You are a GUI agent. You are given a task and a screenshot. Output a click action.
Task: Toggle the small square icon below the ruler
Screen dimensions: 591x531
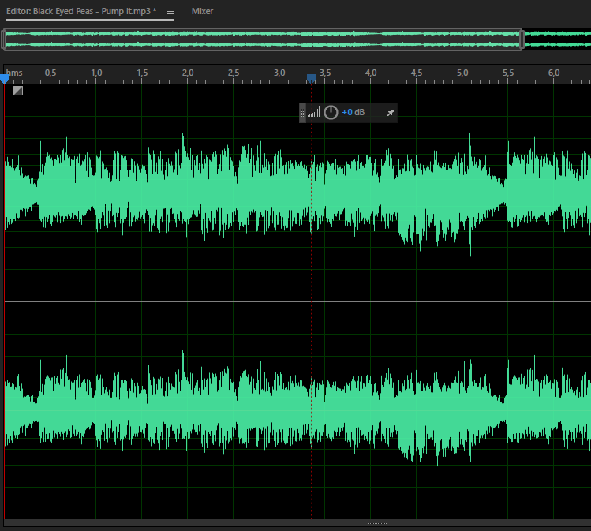tap(18, 91)
